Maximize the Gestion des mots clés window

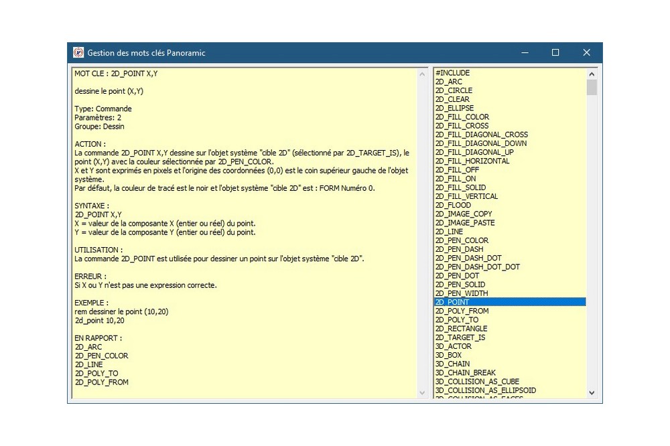555,52
